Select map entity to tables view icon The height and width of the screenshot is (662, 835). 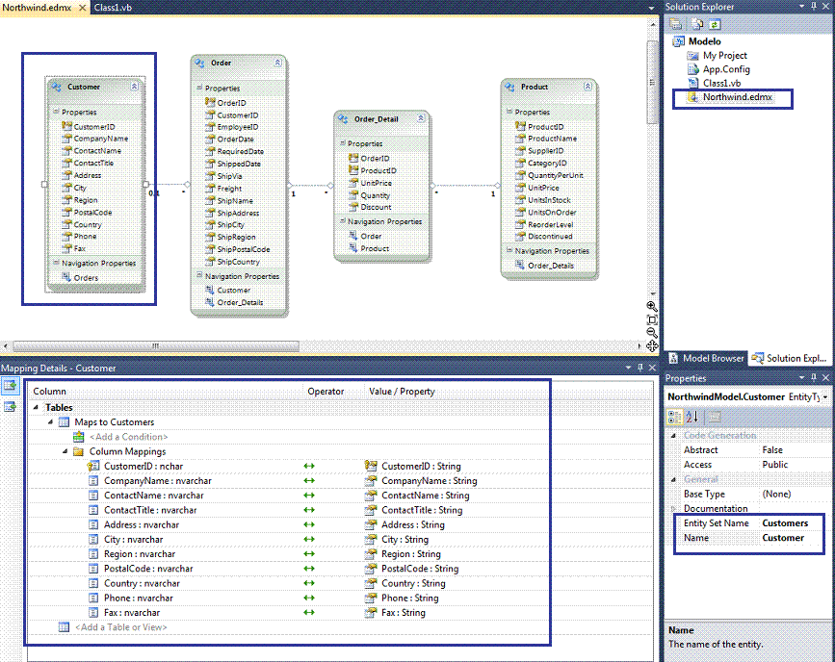(11, 385)
